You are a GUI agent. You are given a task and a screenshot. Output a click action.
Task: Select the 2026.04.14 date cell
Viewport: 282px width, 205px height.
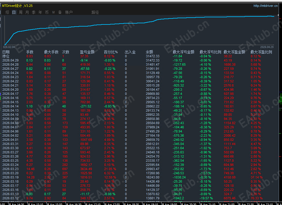[x=10, y=106]
